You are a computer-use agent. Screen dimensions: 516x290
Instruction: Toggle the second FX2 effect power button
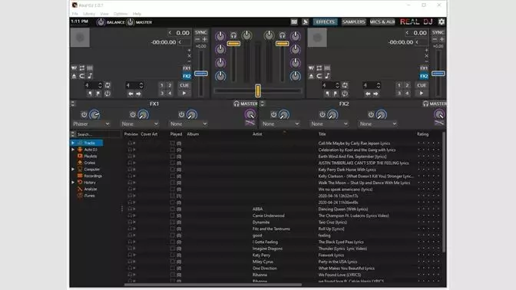tap(322, 114)
